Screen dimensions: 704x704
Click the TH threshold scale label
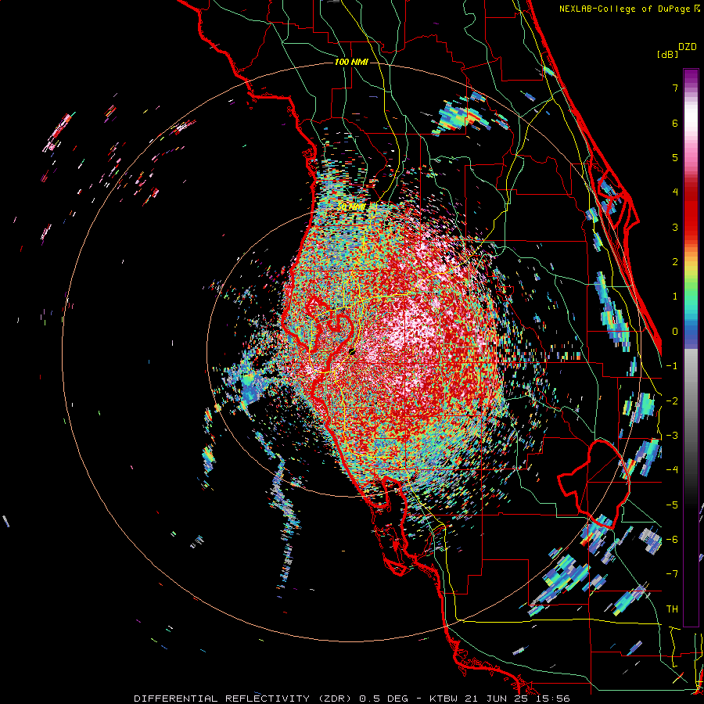[672, 609]
